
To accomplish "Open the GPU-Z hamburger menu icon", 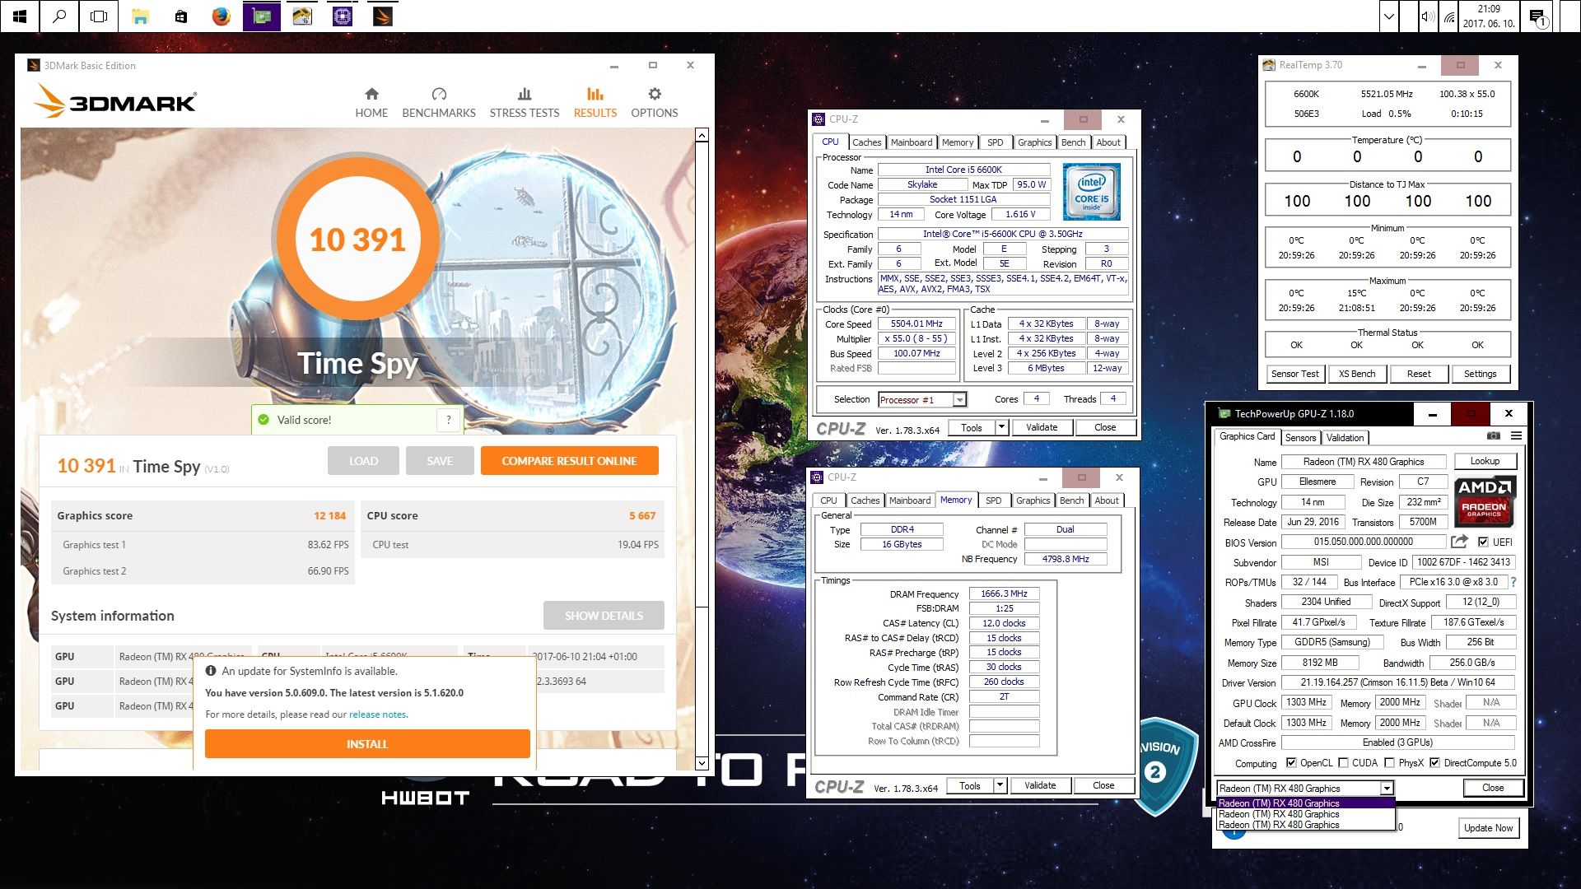I will tap(1516, 436).
